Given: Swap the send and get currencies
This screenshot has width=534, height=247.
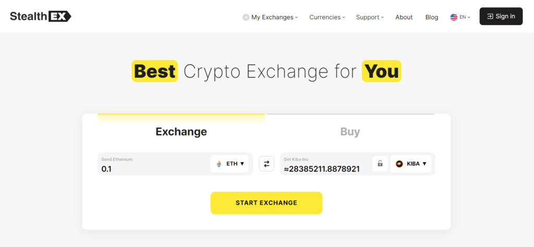Looking at the screenshot, I should (x=266, y=164).
